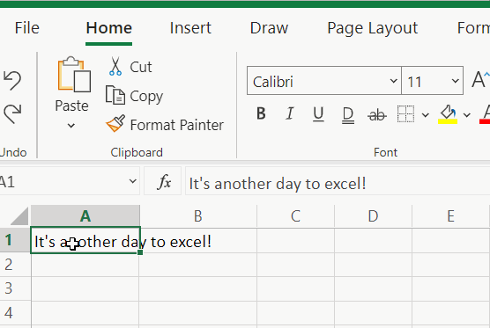
Task: Click the Format Painter text label
Action: point(177,125)
